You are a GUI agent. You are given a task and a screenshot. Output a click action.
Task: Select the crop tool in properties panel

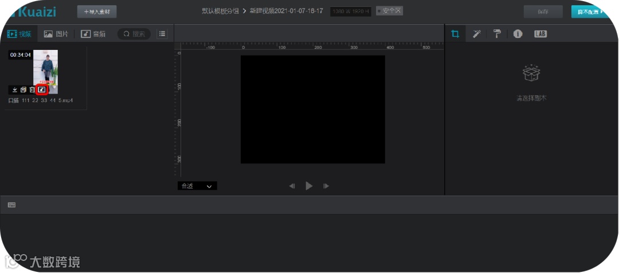point(455,34)
